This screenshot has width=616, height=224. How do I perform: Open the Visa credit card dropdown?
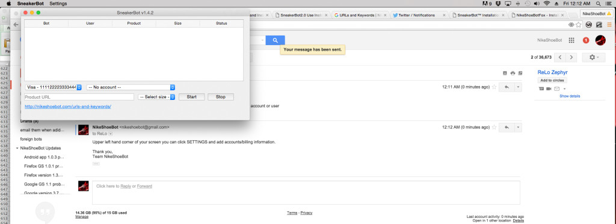[x=53, y=87]
